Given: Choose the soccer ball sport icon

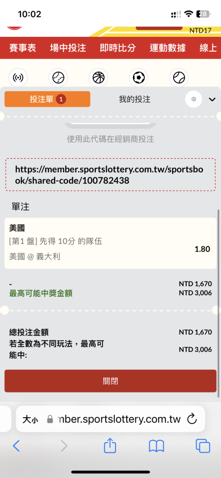Looking at the screenshot, I should (139, 78).
